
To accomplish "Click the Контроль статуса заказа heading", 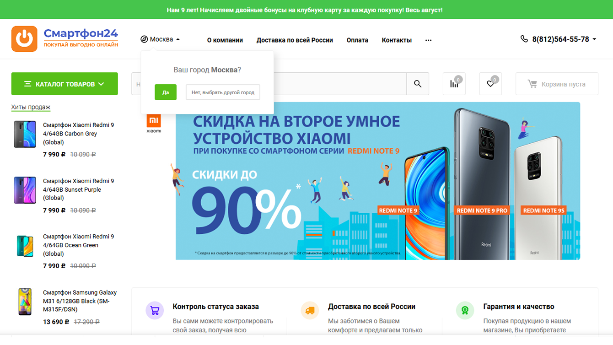I will [216, 307].
